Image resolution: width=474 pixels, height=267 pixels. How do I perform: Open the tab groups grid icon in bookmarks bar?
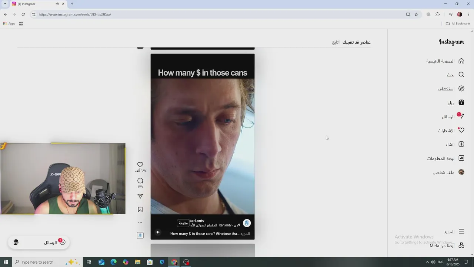(21, 24)
